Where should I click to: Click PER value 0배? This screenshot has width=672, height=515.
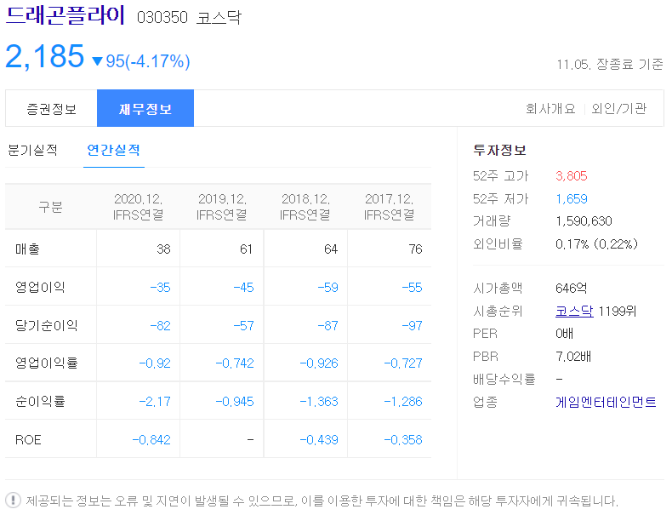564,333
